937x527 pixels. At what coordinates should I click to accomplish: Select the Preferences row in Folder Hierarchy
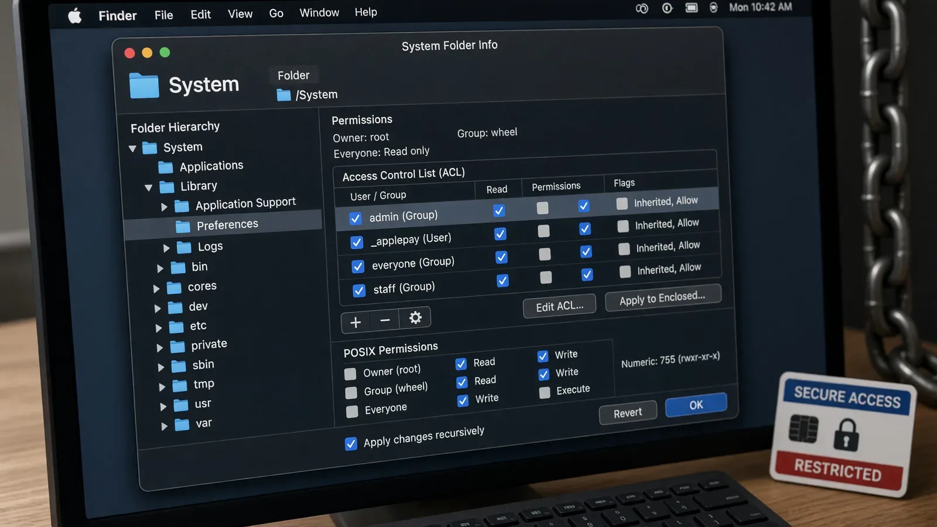[223, 225]
